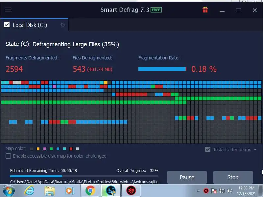Open Action Center flag tray icon

[214, 191]
